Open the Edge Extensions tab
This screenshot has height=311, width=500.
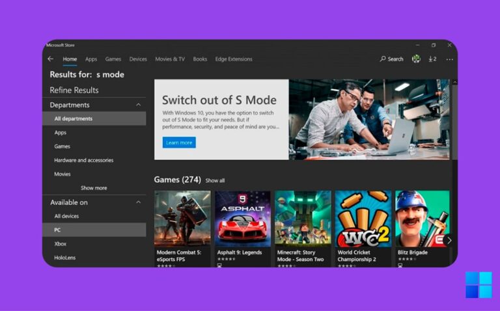coord(234,59)
